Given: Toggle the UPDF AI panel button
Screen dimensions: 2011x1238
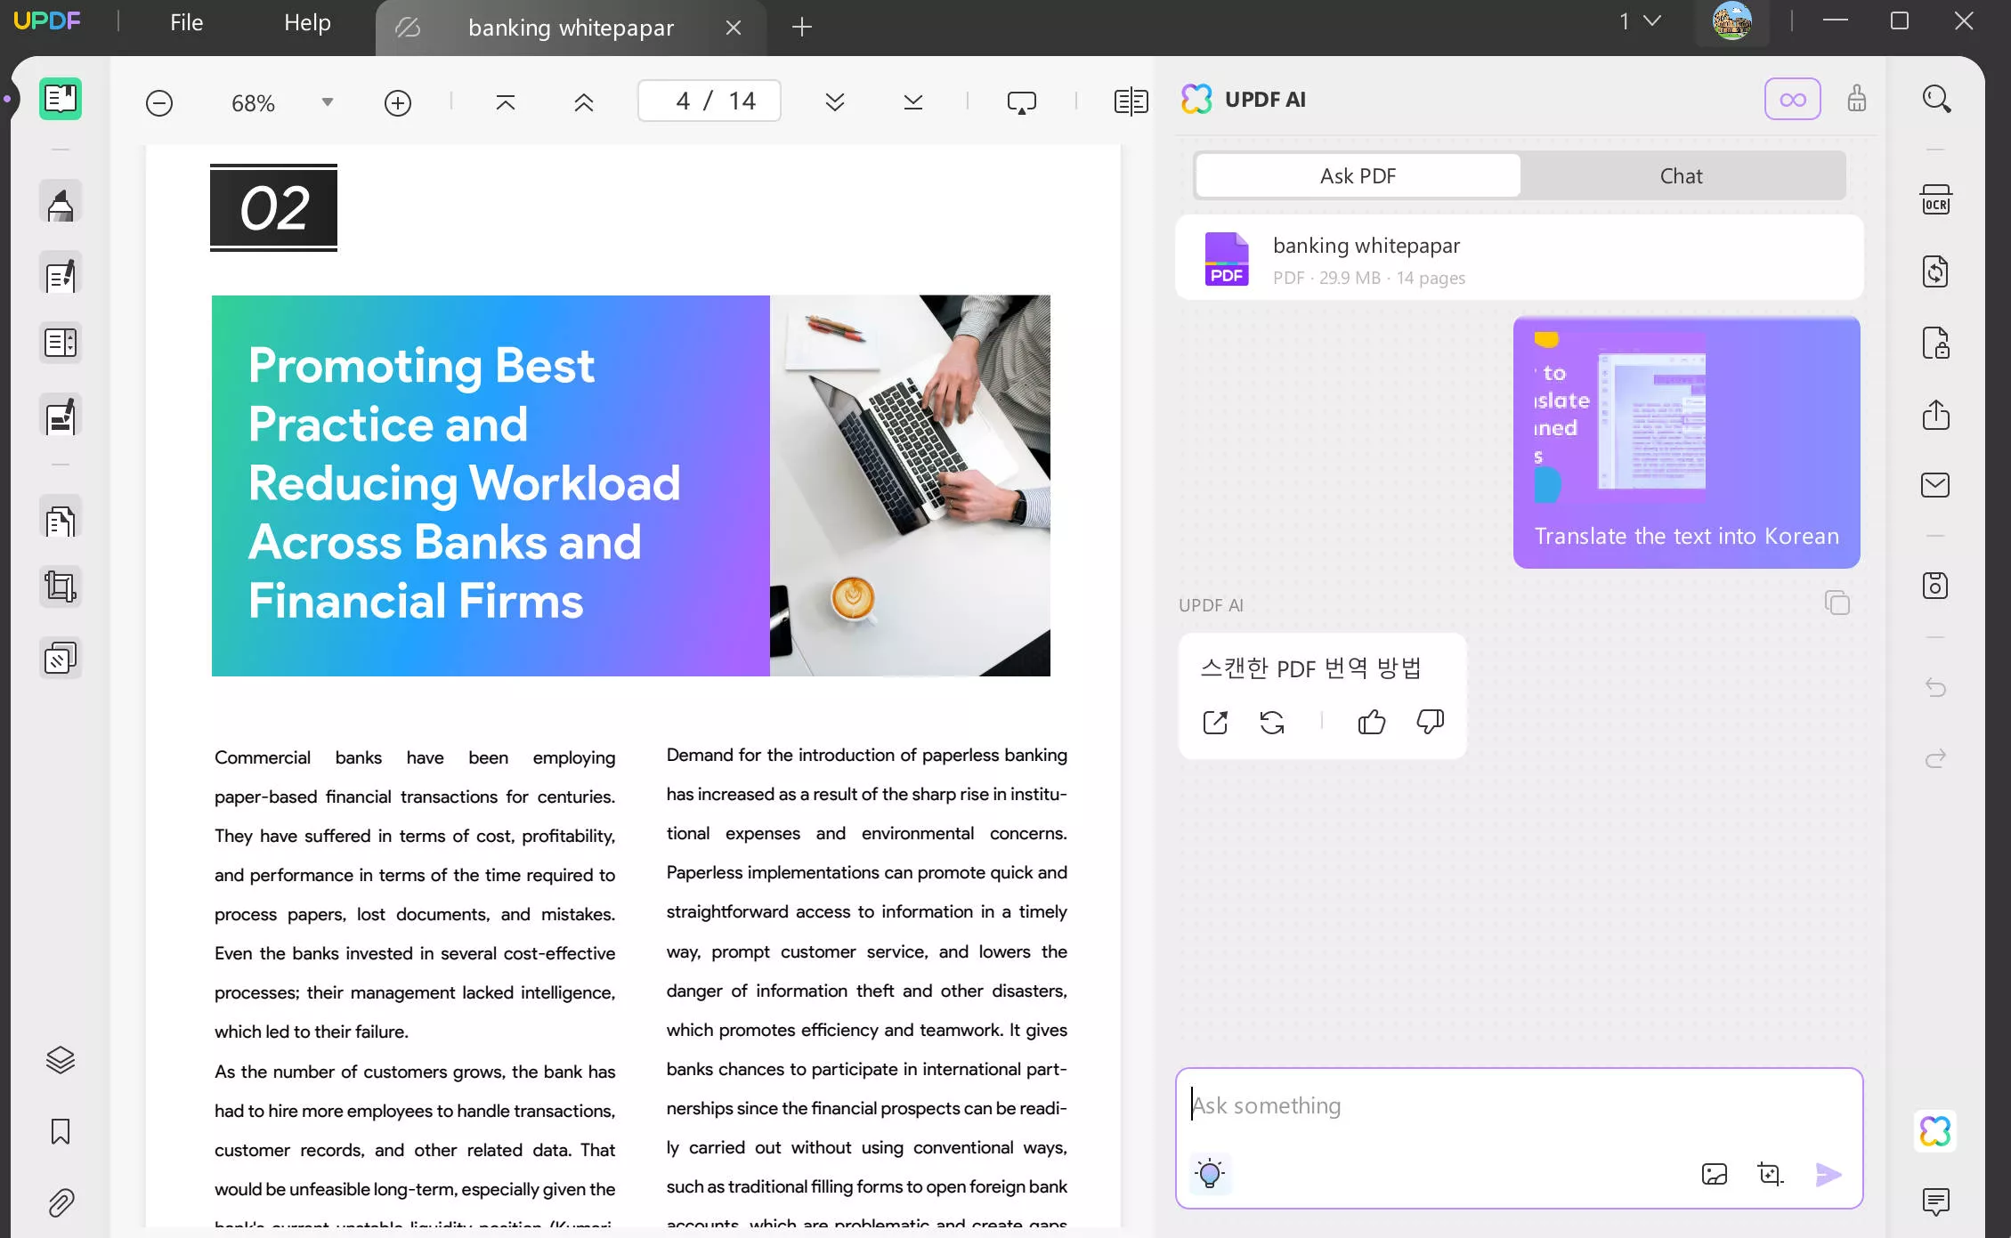Looking at the screenshot, I should click(x=1936, y=1131).
